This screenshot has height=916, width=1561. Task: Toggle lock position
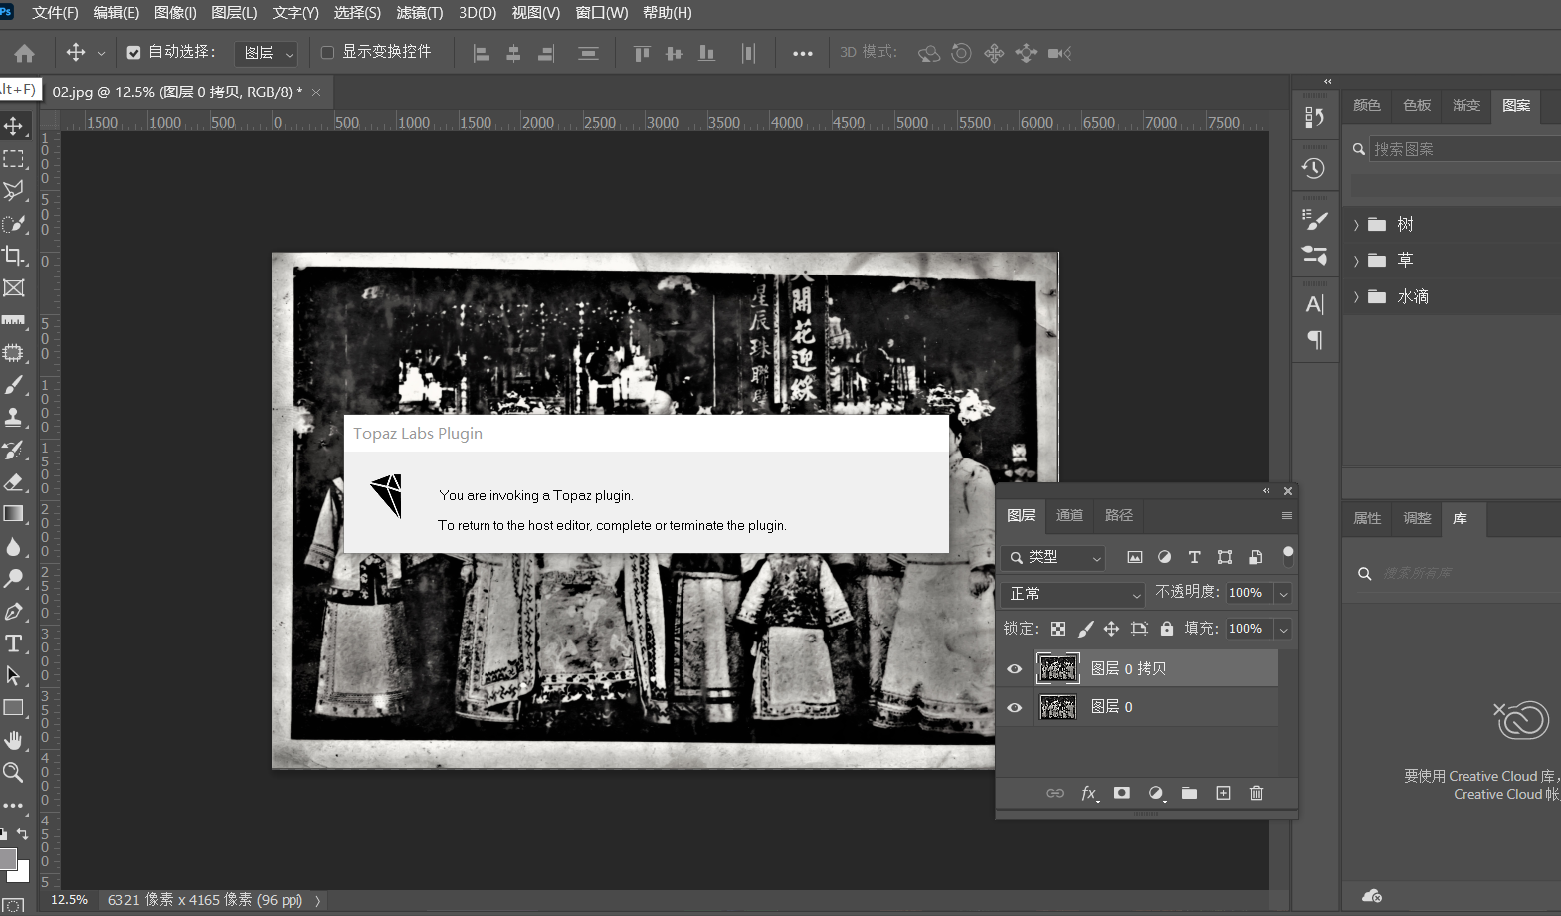pos(1111,629)
